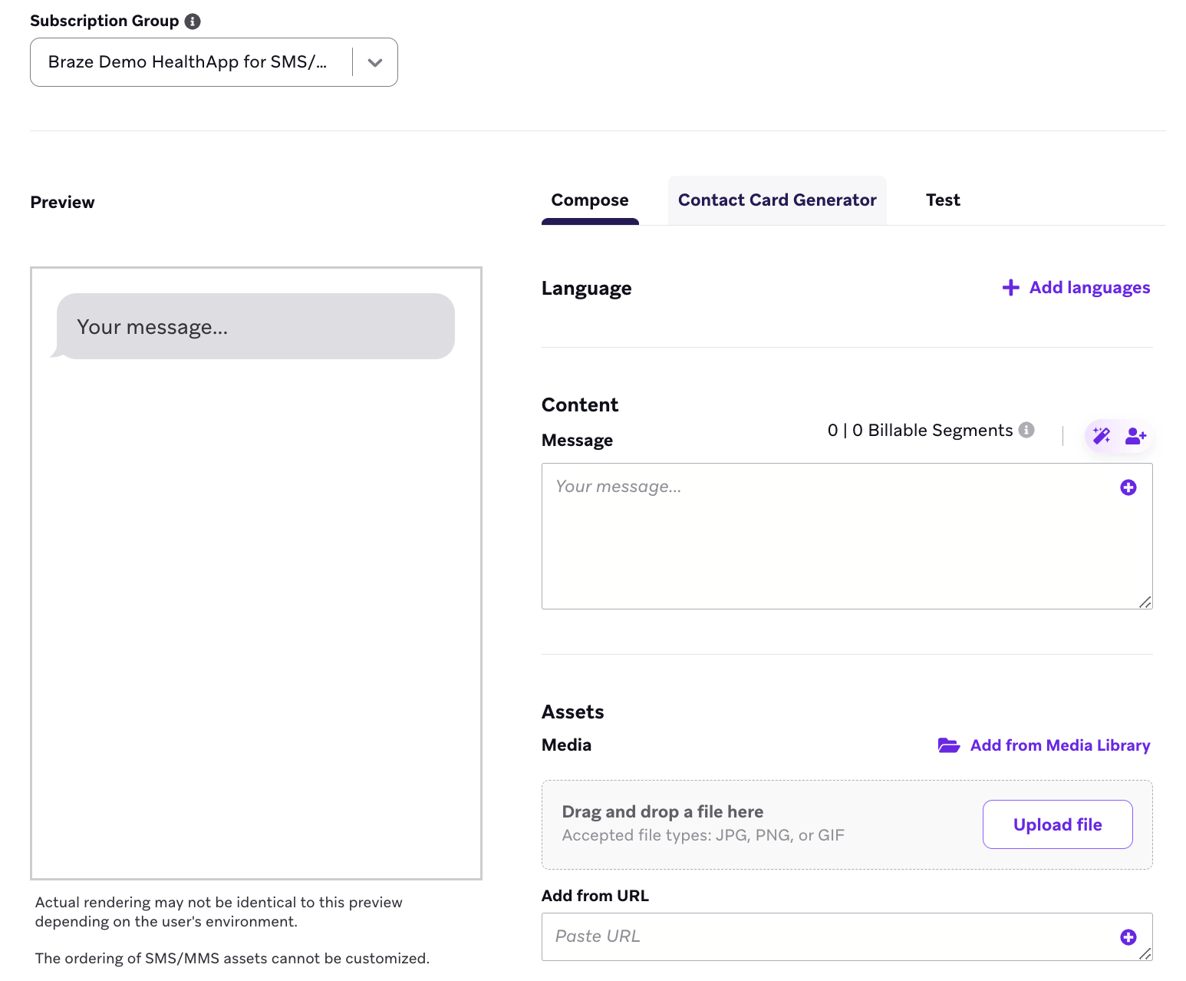Screen dimensions: 1186x981
Task: Open the Contact Card Generator tab
Action: tap(777, 200)
